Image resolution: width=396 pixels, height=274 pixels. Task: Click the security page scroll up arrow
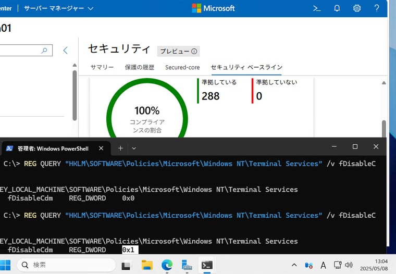(384, 83)
